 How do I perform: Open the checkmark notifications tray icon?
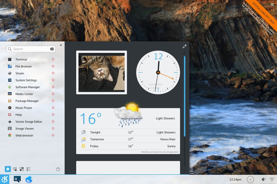coord(250,179)
